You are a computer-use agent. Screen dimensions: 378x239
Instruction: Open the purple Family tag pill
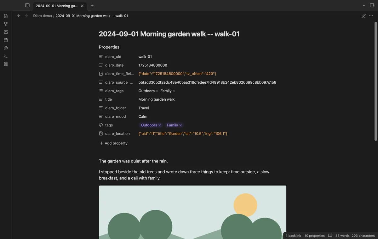pyautogui.click(x=172, y=125)
